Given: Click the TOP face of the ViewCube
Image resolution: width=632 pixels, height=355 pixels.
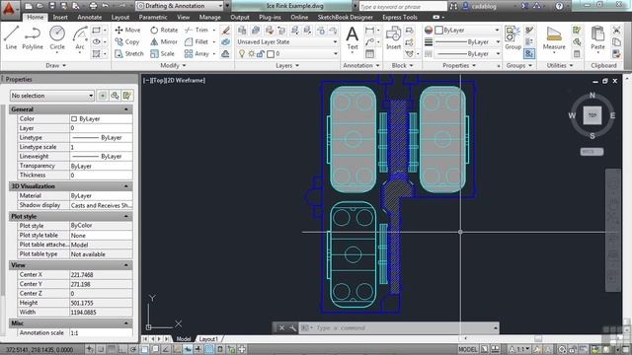Looking at the screenshot, I should [x=592, y=115].
